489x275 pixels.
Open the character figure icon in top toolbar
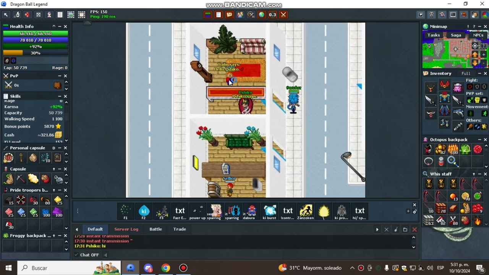pos(49,15)
